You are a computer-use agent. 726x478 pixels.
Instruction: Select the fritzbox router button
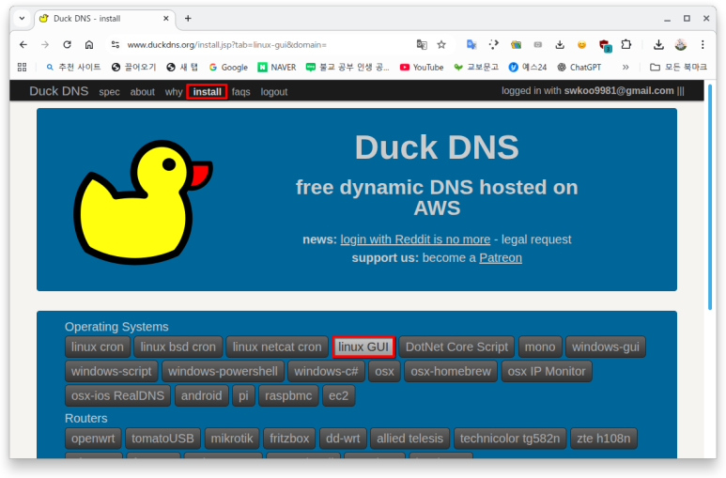tap(289, 439)
